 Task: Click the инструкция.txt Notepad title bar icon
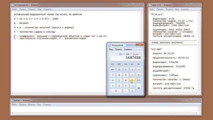coord(13,5)
